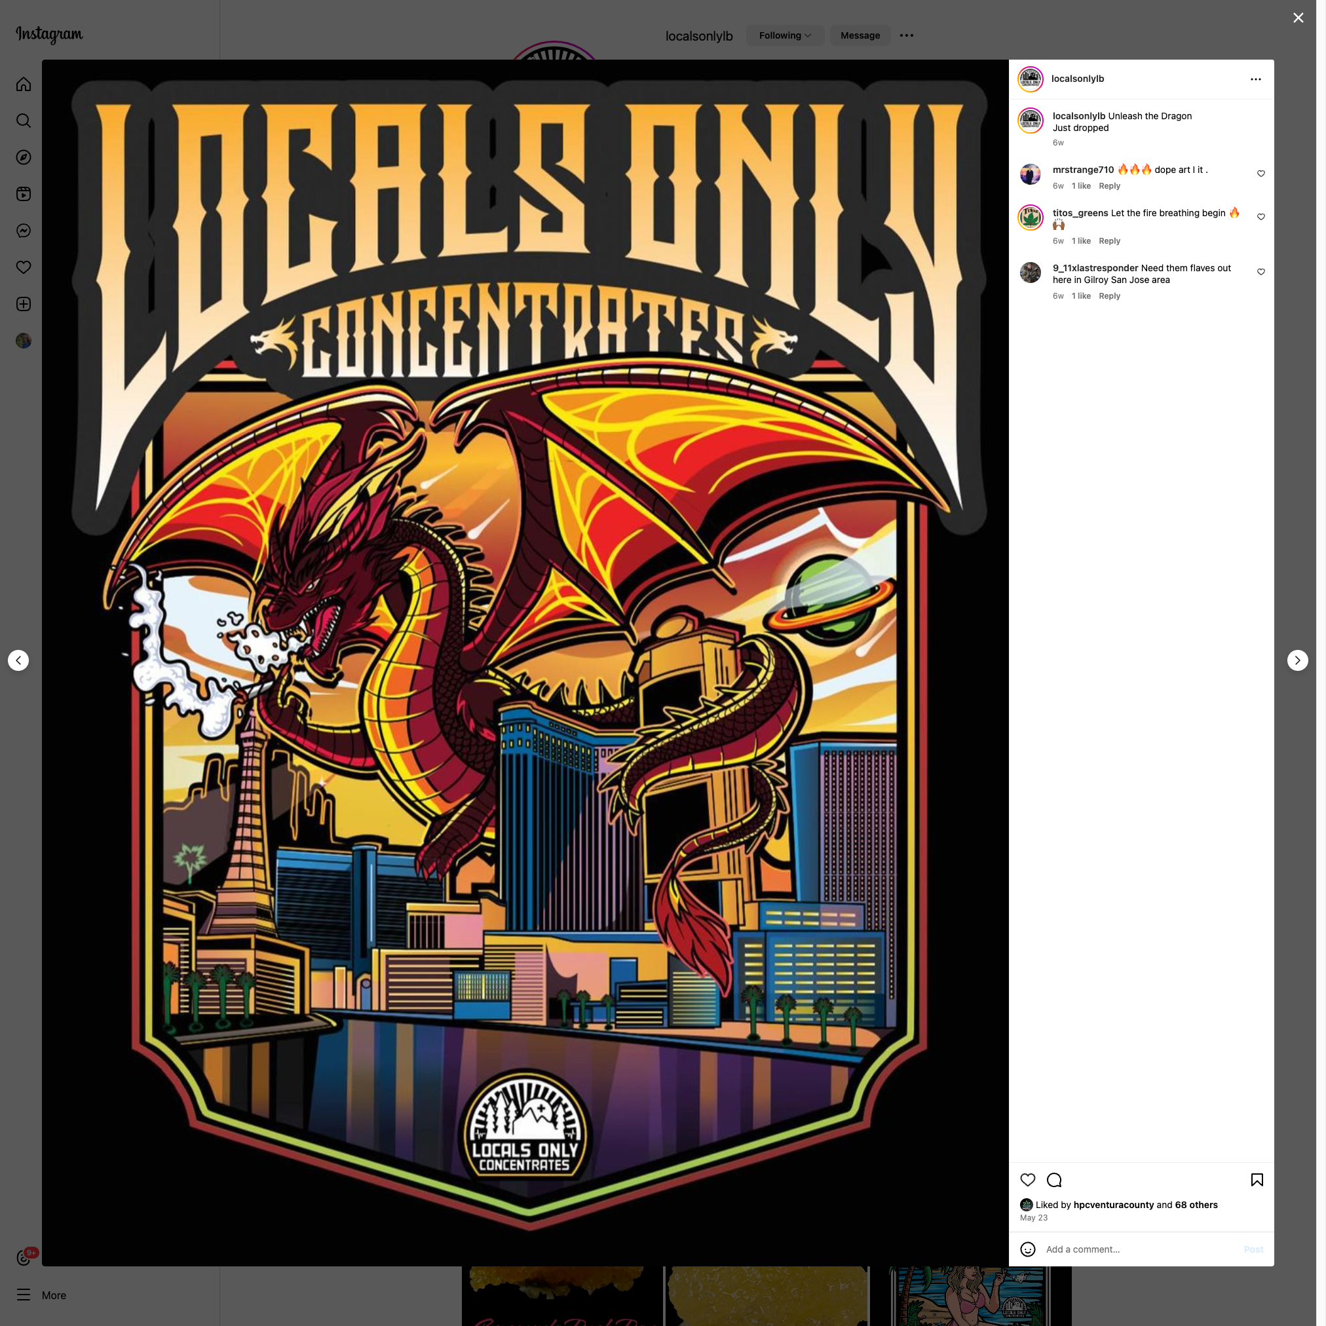Image resolution: width=1326 pixels, height=1326 pixels.
Task: Save the post with bookmark icon
Action: 1257,1180
